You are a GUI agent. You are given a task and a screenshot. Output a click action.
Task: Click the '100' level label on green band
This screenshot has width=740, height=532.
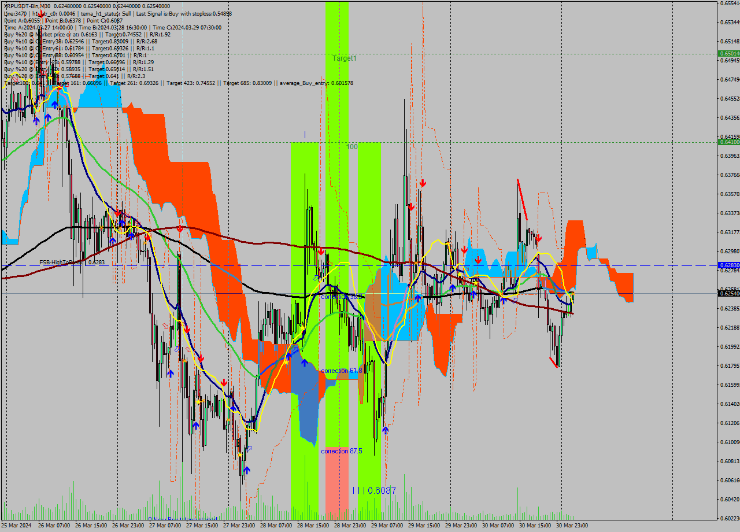[x=352, y=147]
